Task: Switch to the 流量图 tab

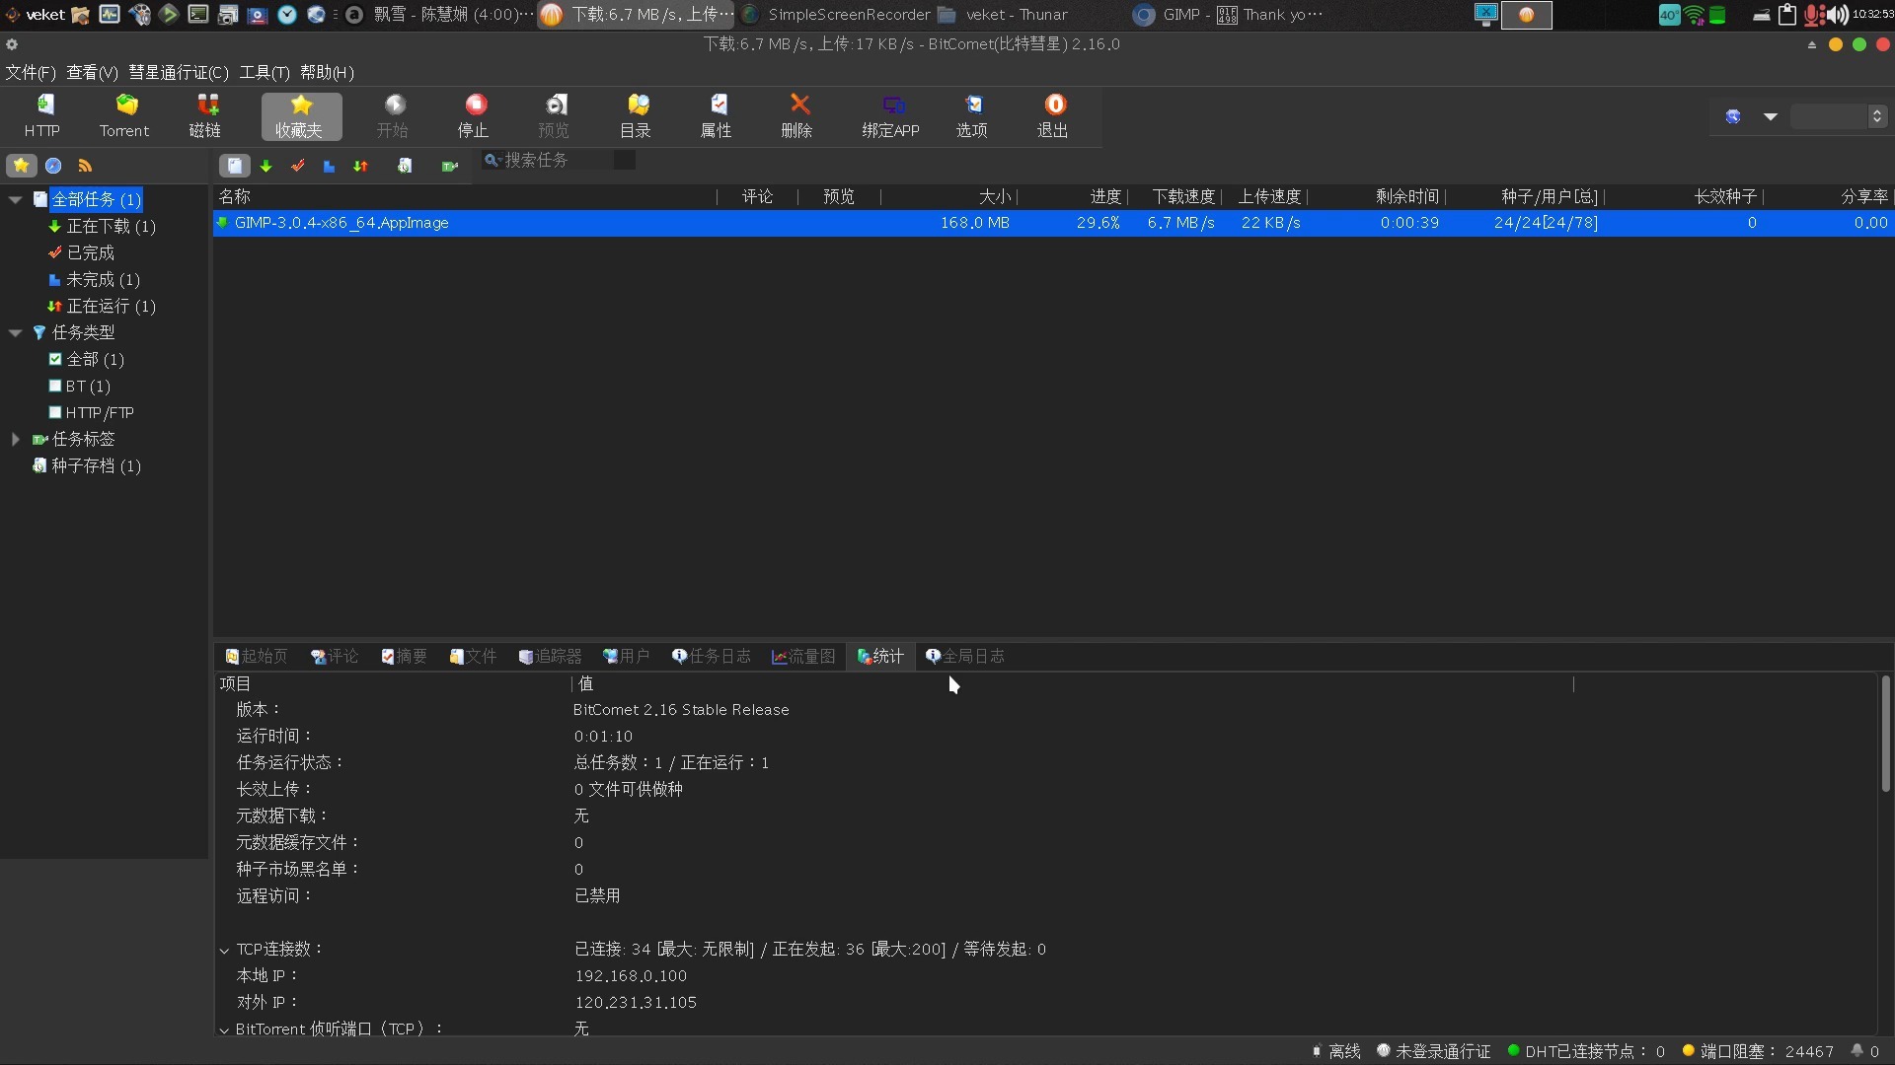Action: click(x=803, y=656)
